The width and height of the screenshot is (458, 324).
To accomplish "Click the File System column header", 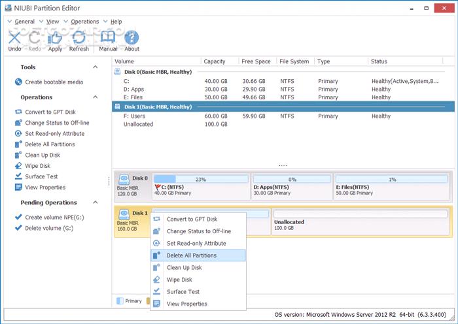I will [x=294, y=61].
